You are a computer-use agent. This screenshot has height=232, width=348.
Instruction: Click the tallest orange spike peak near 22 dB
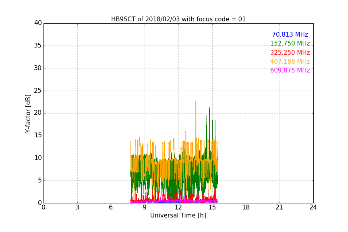[196, 101]
